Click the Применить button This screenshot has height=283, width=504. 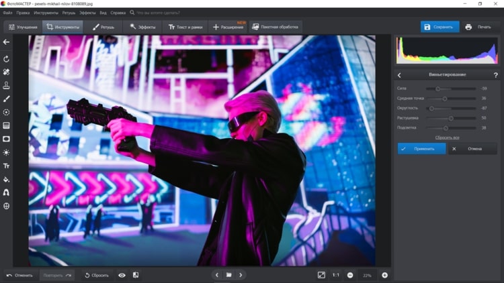click(x=421, y=148)
